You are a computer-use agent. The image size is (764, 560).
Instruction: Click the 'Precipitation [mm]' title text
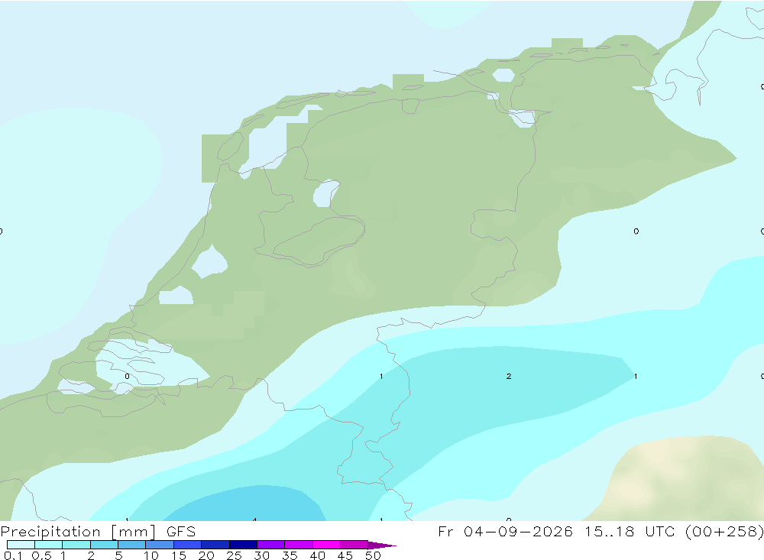(78, 532)
